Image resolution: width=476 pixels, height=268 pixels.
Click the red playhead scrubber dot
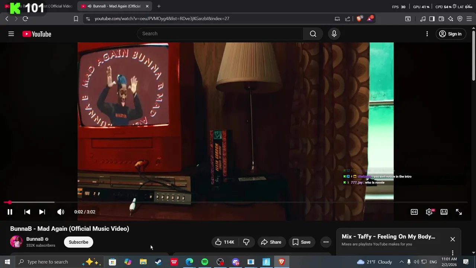[x=9, y=202]
